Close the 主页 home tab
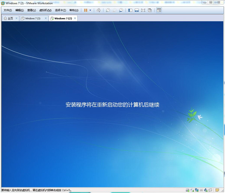Screen dimensions: 225x193 coord(16,18)
